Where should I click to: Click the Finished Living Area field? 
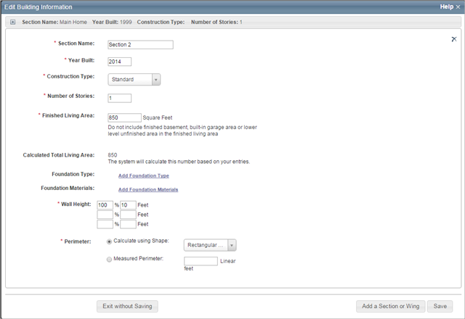pos(124,117)
